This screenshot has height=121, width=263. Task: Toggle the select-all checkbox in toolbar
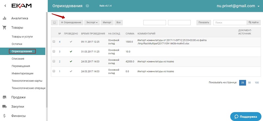point(54,23)
